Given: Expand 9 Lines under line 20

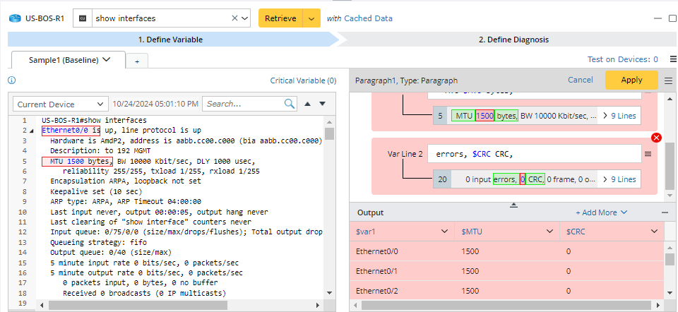Looking at the screenshot, I should point(617,180).
